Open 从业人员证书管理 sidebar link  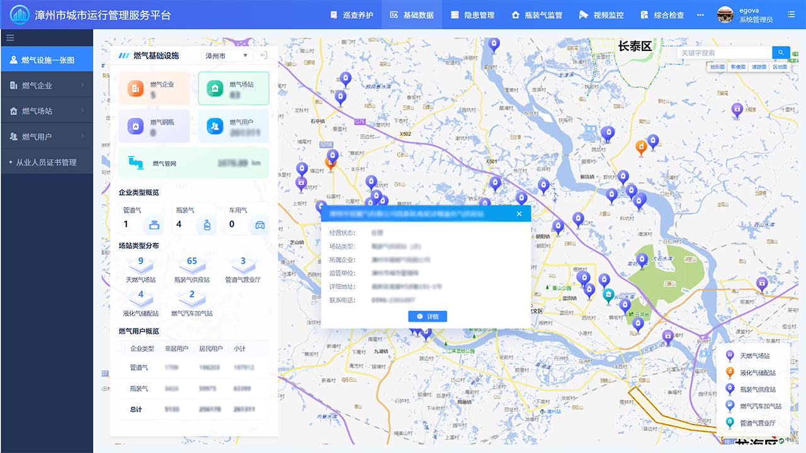[x=47, y=162]
